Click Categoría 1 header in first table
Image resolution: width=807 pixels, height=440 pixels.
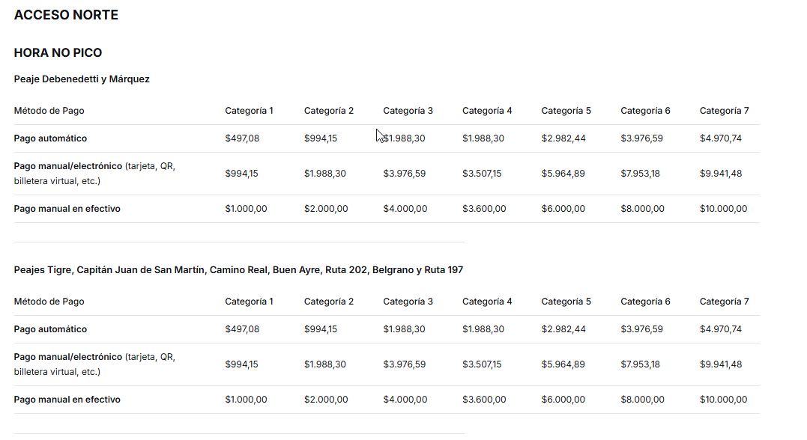click(x=249, y=111)
